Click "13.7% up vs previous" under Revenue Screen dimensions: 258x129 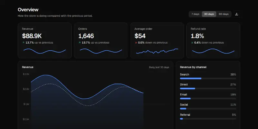(x=39, y=43)
